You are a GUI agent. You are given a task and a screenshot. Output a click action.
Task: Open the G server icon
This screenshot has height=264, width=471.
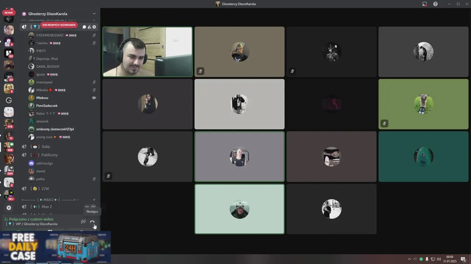pos(9,100)
